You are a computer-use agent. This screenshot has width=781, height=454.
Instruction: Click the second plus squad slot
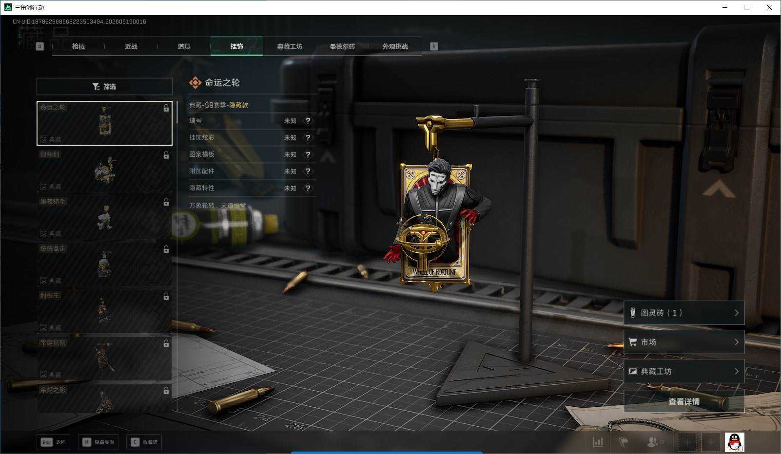[711, 442]
